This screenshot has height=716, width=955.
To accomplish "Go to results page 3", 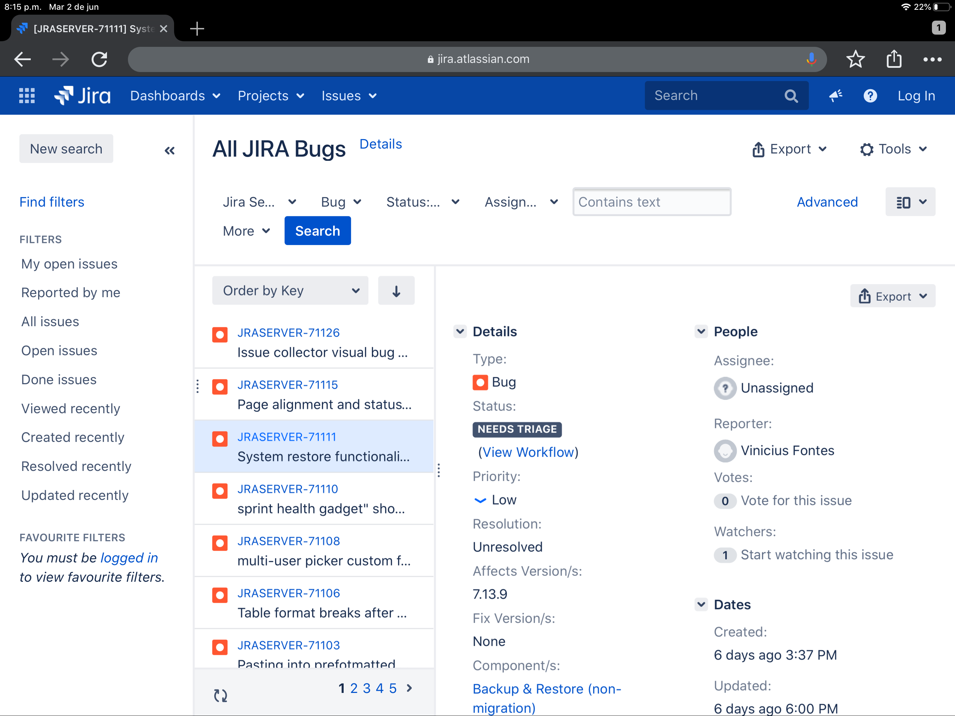I will click(x=367, y=688).
